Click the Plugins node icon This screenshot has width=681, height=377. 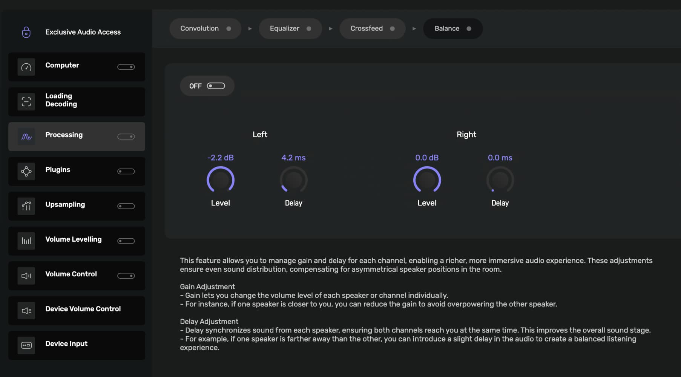(26, 172)
